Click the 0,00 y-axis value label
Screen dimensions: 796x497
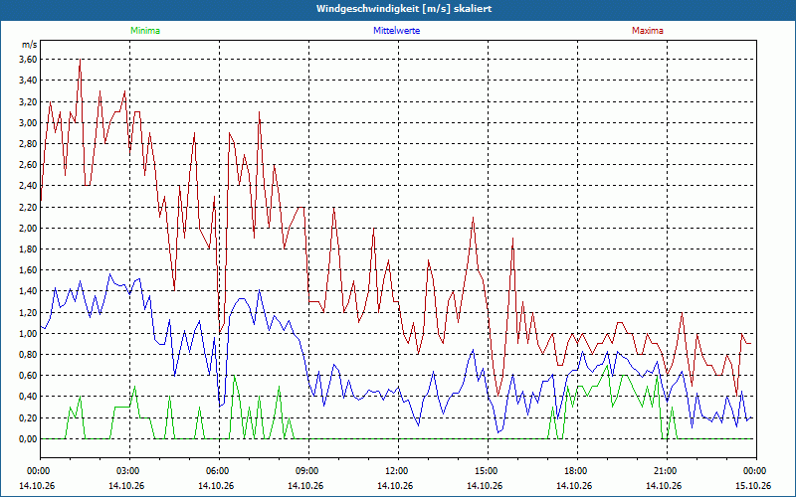click(x=28, y=439)
